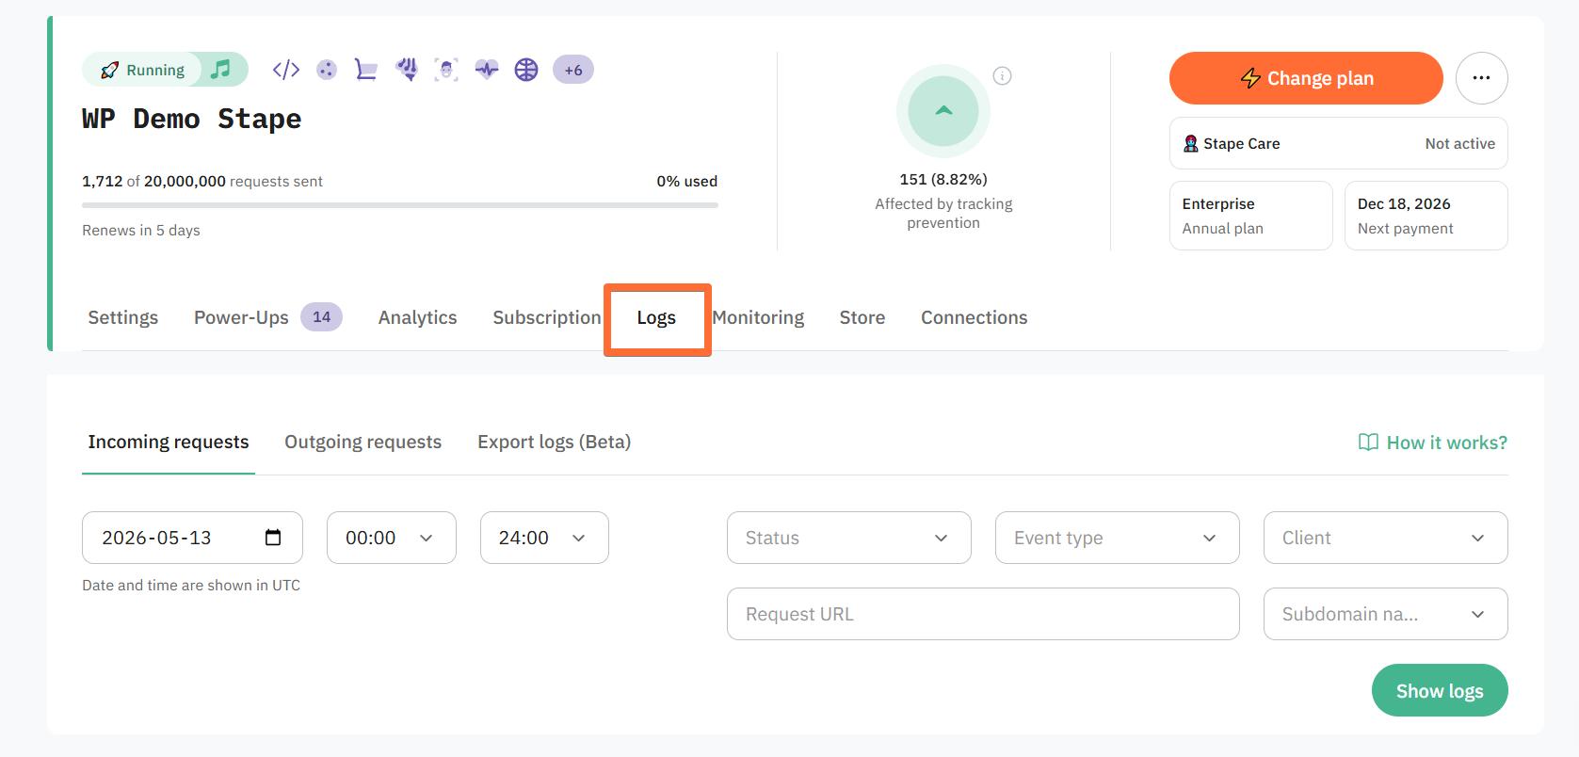Expand the Subdomain name dropdown
1579x757 pixels.
pyautogui.click(x=1386, y=614)
